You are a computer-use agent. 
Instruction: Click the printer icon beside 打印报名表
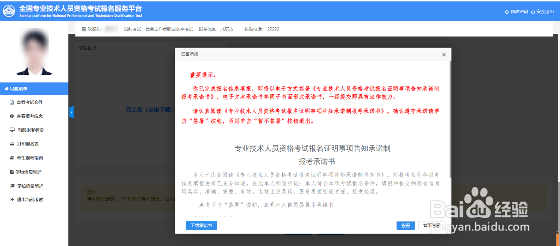[x=12, y=144]
